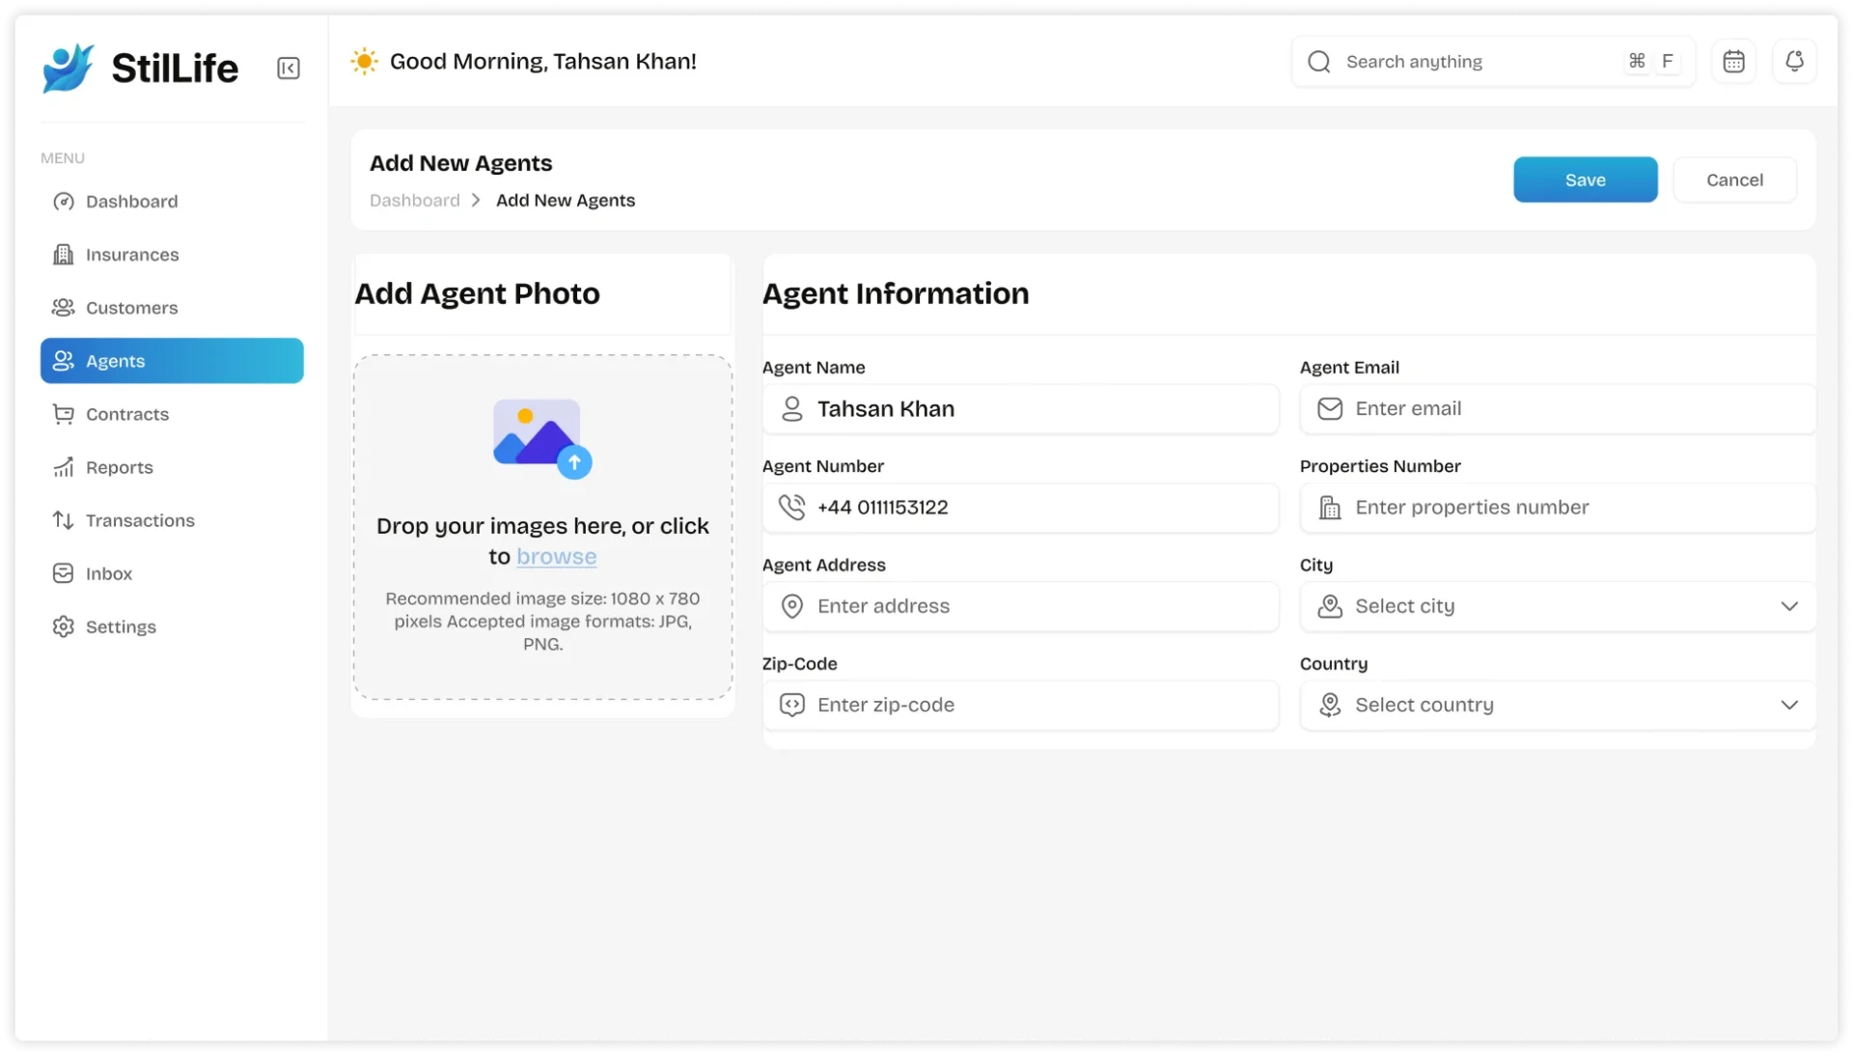Click the Transactions arrows icon

click(x=64, y=520)
